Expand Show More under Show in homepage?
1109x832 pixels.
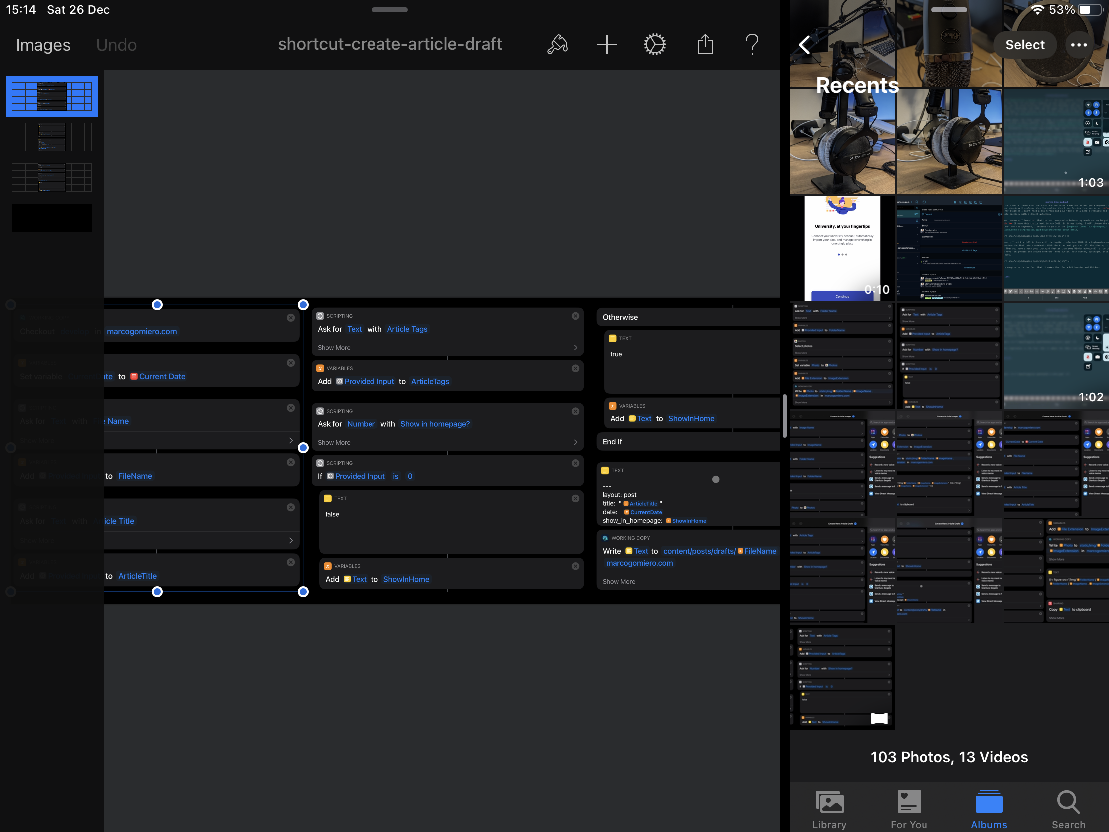click(x=448, y=442)
